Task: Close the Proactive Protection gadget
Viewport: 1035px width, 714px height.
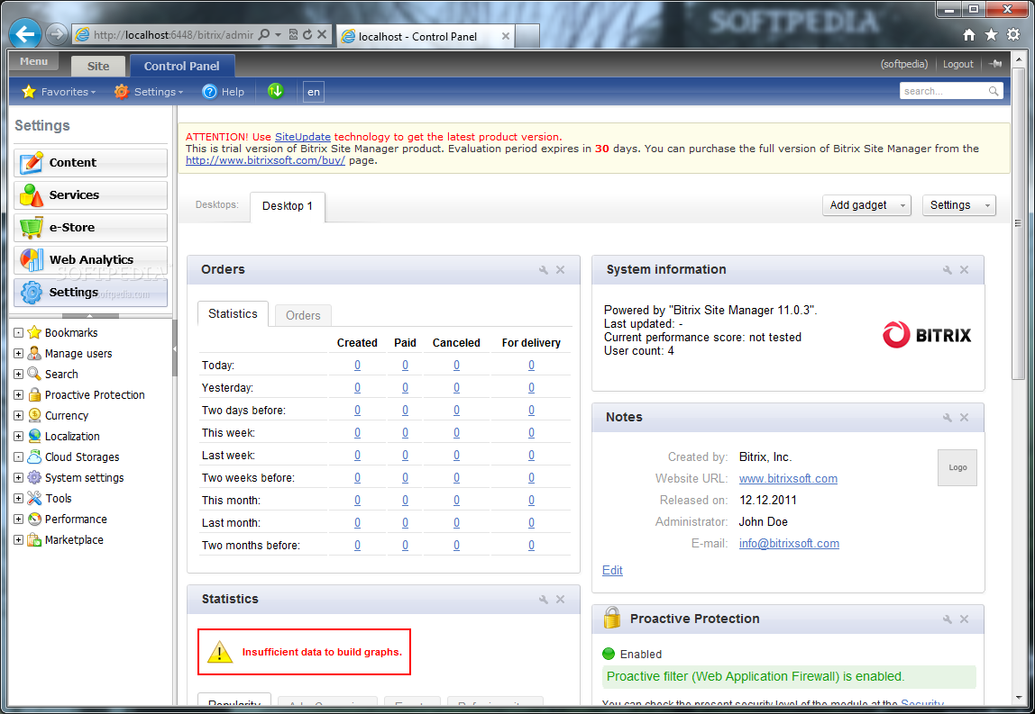Action: click(965, 619)
